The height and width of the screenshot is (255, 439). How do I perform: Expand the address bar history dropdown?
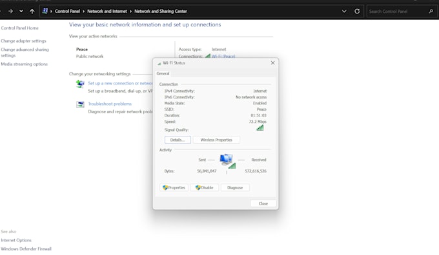pyautogui.click(x=344, y=11)
